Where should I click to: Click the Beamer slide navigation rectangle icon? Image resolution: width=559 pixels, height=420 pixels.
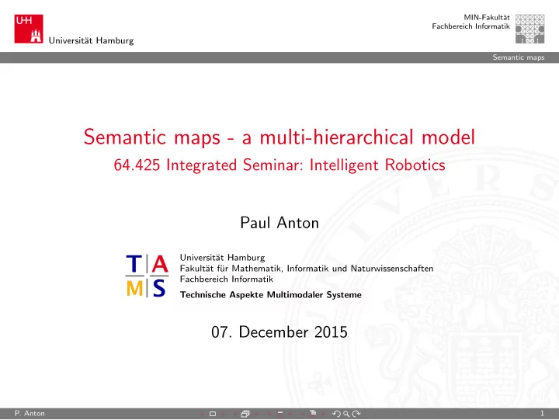[x=213, y=414]
